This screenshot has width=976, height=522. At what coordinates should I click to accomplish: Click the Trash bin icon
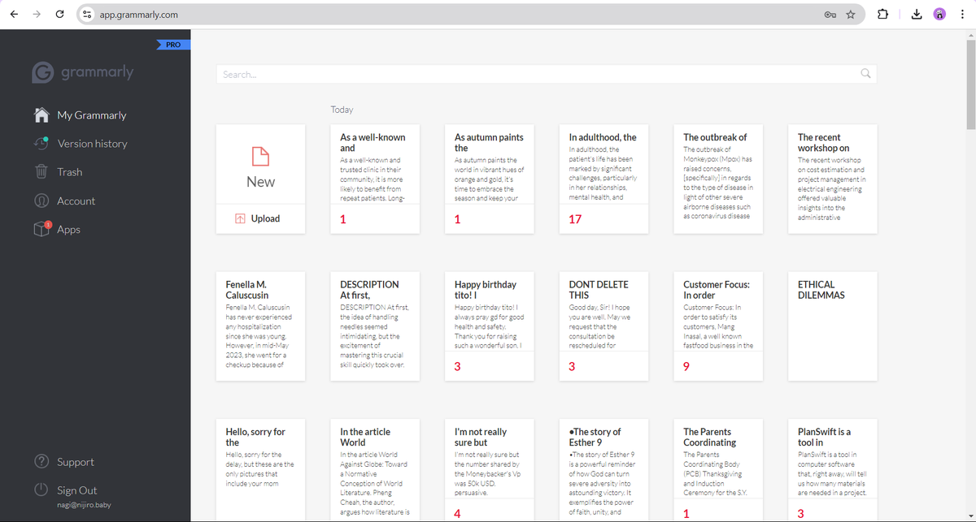point(41,171)
